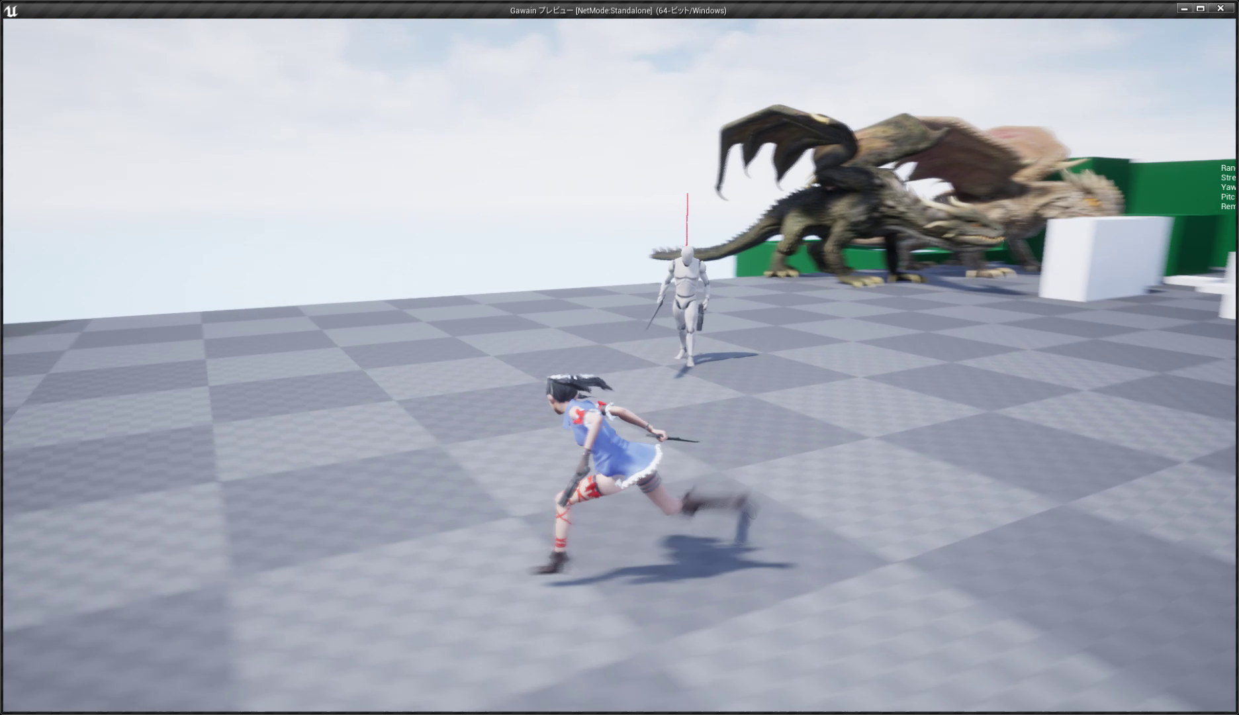
Task: Maximize the Gawain preview window
Action: pyautogui.click(x=1201, y=9)
